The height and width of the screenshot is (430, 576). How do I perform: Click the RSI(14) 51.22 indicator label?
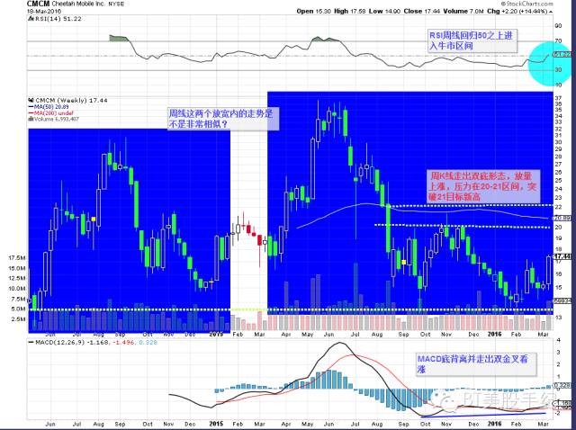click(55, 19)
